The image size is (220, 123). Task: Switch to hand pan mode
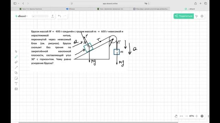point(176,116)
